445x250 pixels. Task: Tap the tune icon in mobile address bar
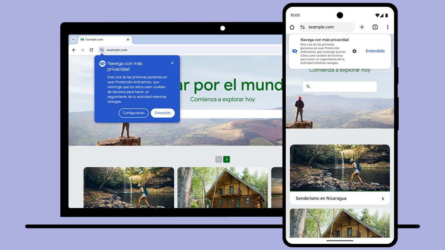303,27
